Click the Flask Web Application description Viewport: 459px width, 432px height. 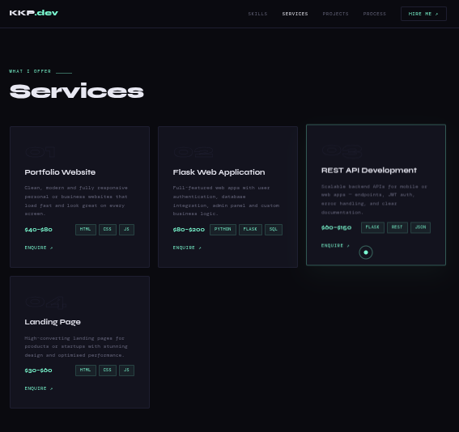pyautogui.click(x=226, y=201)
